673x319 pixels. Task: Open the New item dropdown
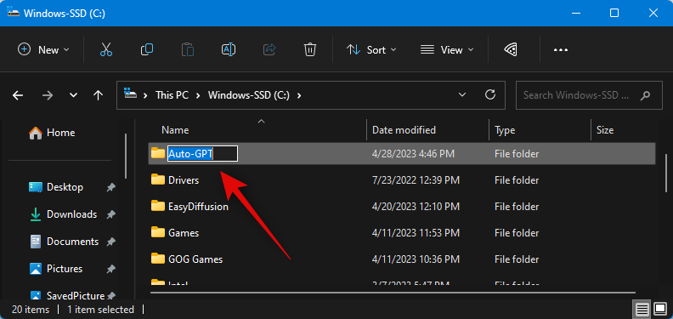tap(43, 50)
